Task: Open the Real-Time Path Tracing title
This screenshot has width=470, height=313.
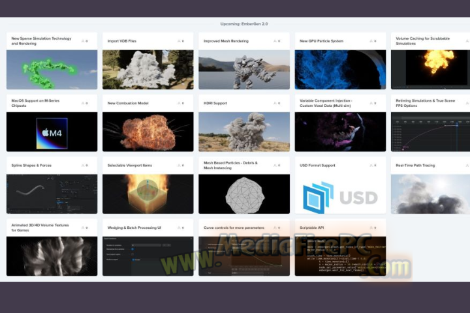Action: (x=415, y=166)
